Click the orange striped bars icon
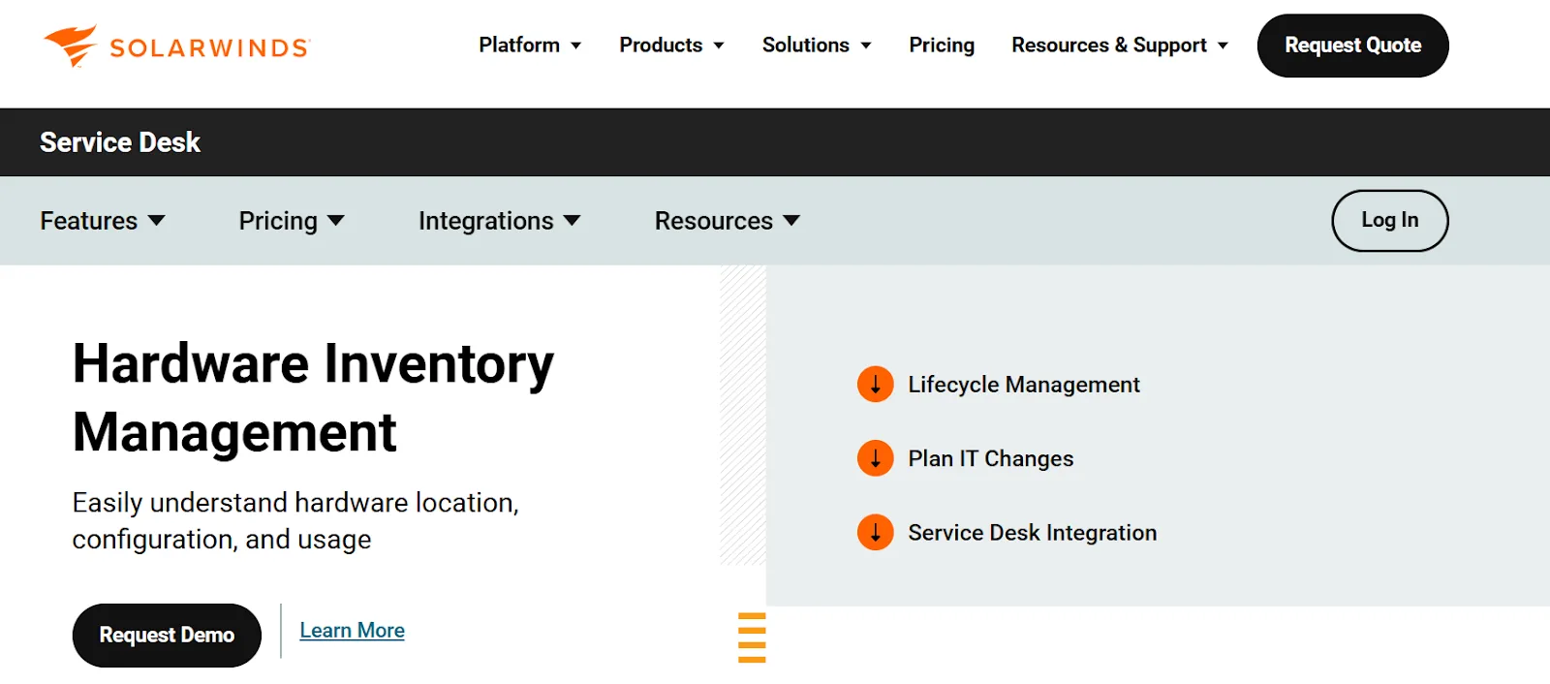Viewport: 1550px width, 684px height. click(752, 637)
